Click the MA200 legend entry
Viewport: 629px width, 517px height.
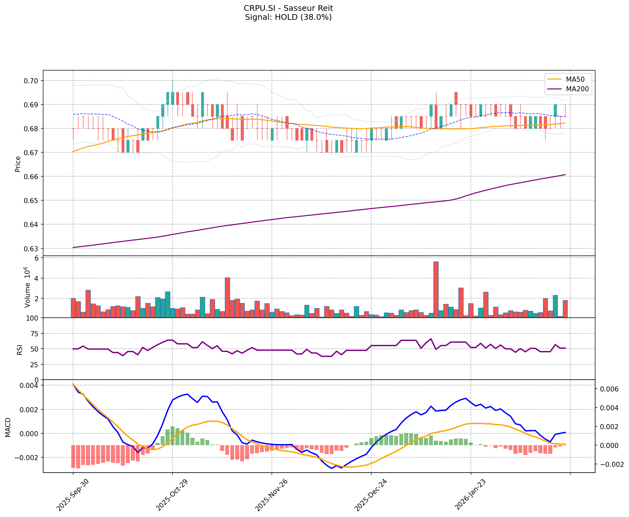coord(577,89)
